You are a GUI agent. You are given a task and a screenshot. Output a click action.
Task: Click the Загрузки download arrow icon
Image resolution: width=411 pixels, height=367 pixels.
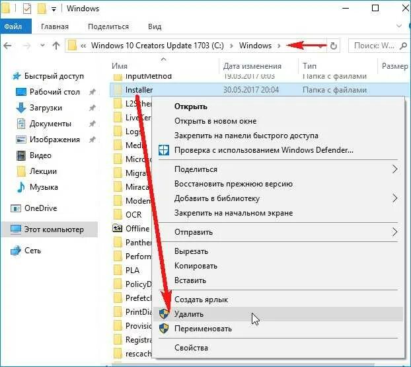[x=21, y=108]
